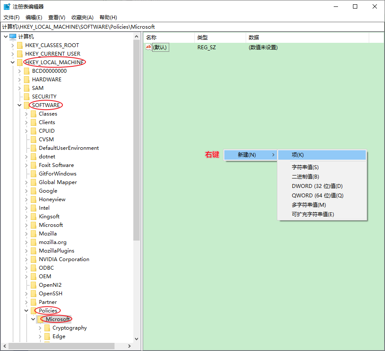This screenshot has width=385, height=351.
Task: Click the SAM folder icon
Action: coord(27,88)
